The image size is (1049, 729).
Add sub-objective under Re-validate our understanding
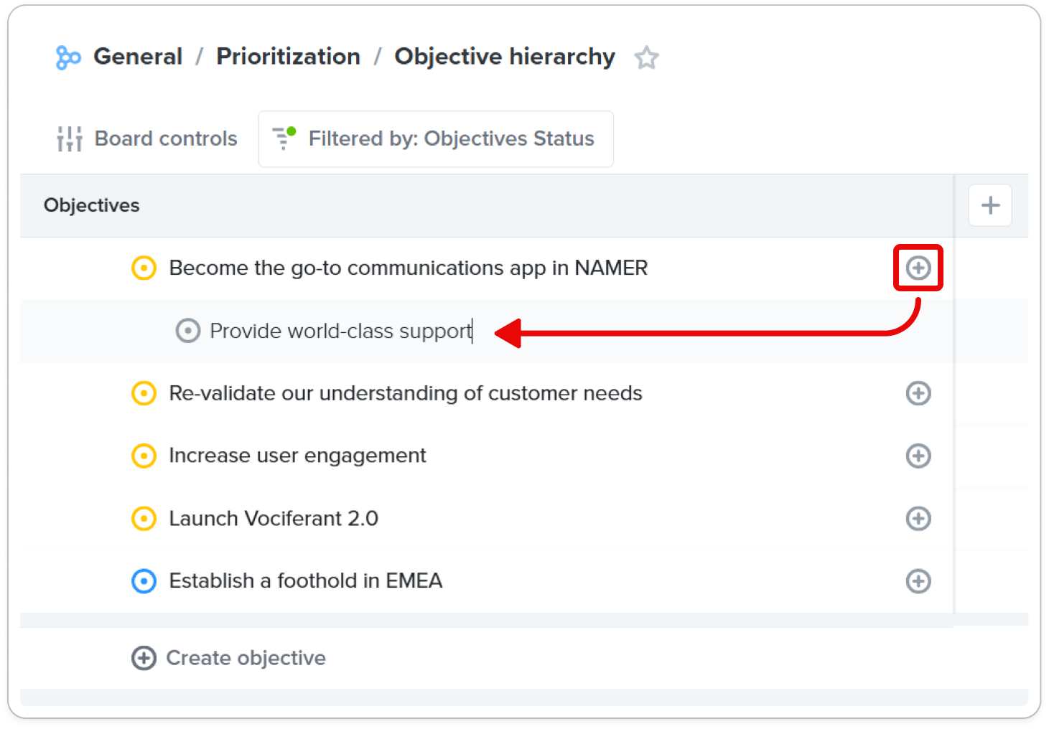click(918, 393)
